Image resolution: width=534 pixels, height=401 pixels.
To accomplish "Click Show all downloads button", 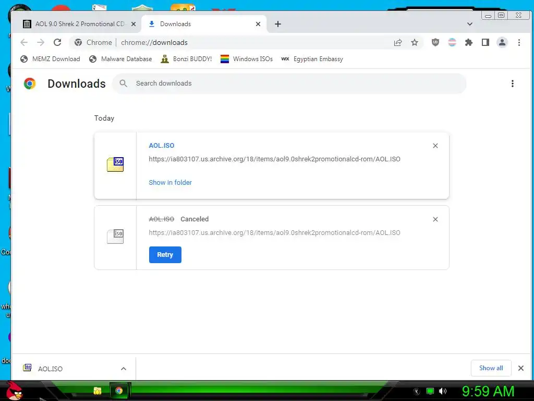I will click(x=491, y=368).
